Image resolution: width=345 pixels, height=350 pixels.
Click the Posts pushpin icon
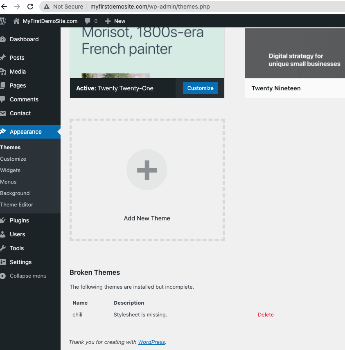tap(3, 58)
